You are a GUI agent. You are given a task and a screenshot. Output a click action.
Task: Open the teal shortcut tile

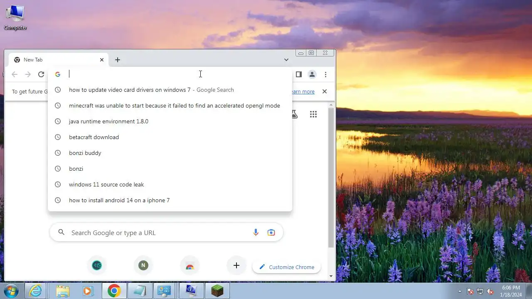(x=97, y=265)
